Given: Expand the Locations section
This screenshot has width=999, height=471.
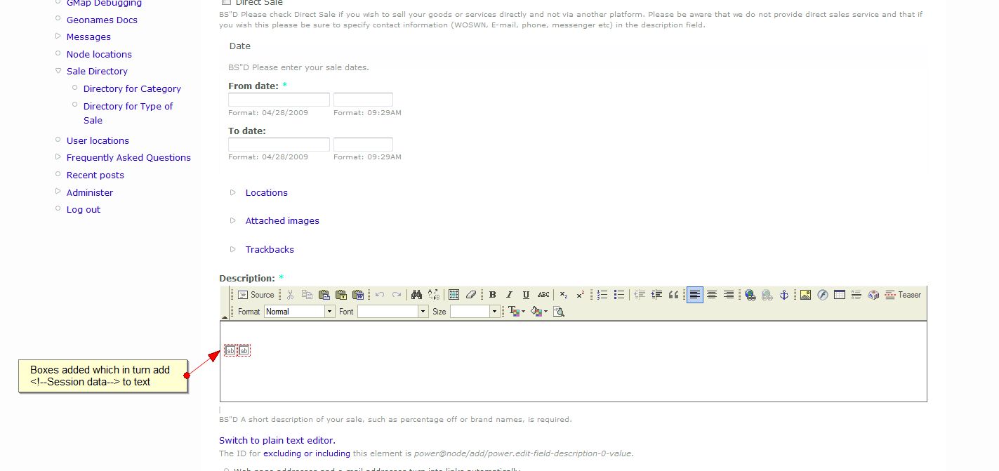Looking at the screenshot, I should pos(266,192).
